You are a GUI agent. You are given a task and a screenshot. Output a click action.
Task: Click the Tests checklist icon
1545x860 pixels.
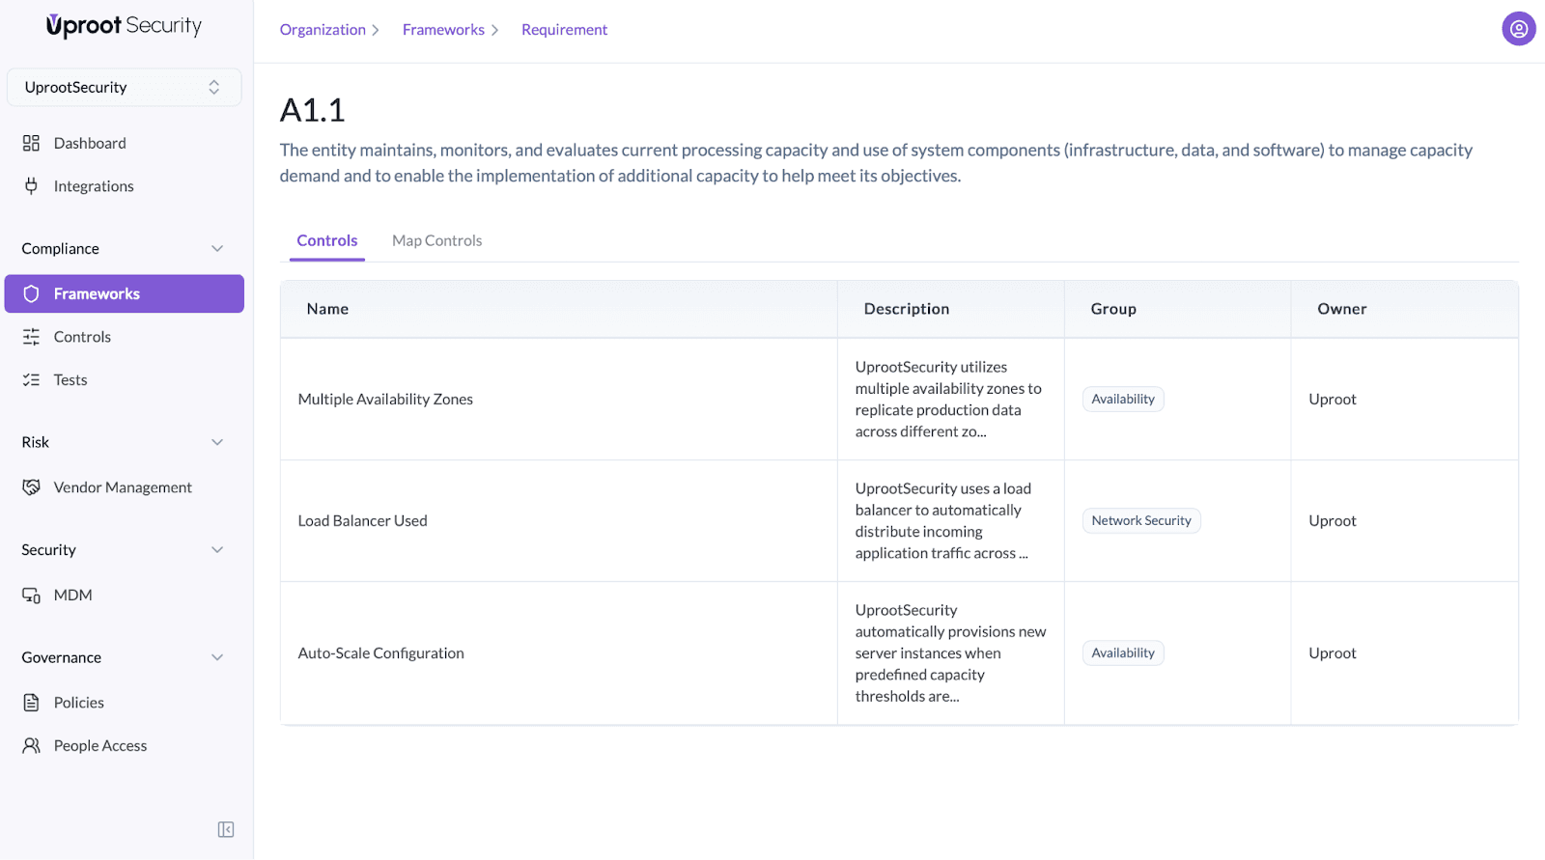click(x=31, y=380)
